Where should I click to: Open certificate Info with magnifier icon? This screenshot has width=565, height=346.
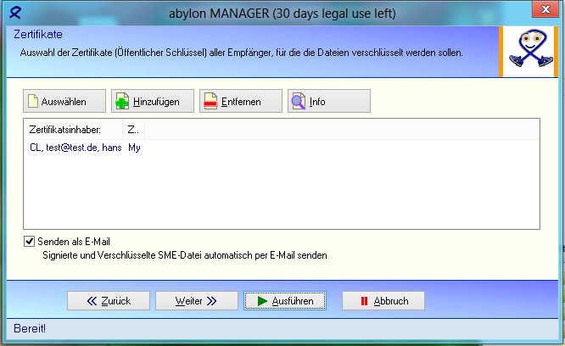tap(329, 102)
